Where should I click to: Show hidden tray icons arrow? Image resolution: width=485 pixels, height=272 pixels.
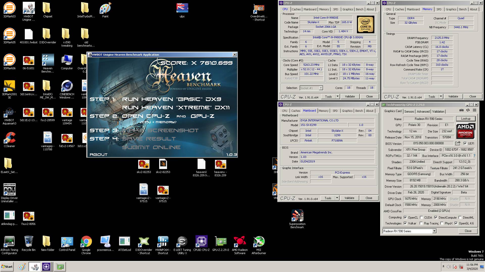pos(443,266)
